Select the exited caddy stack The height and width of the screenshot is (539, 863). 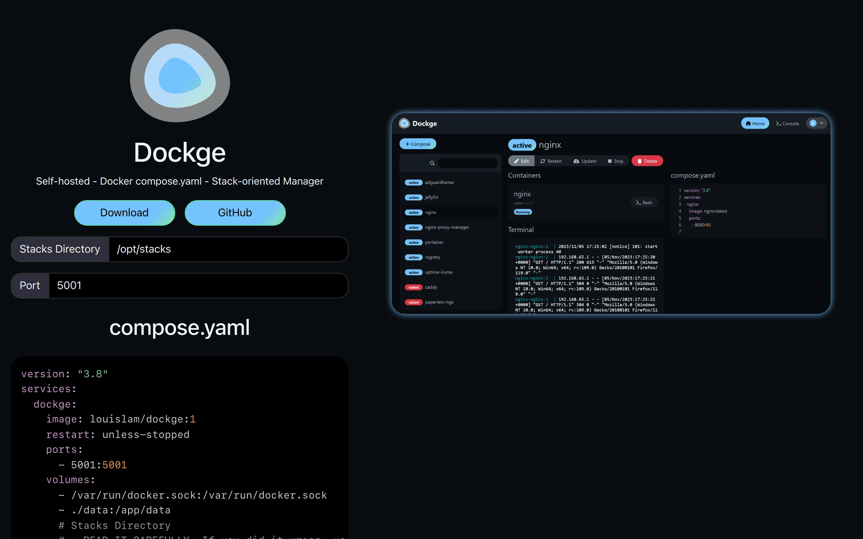click(431, 287)
